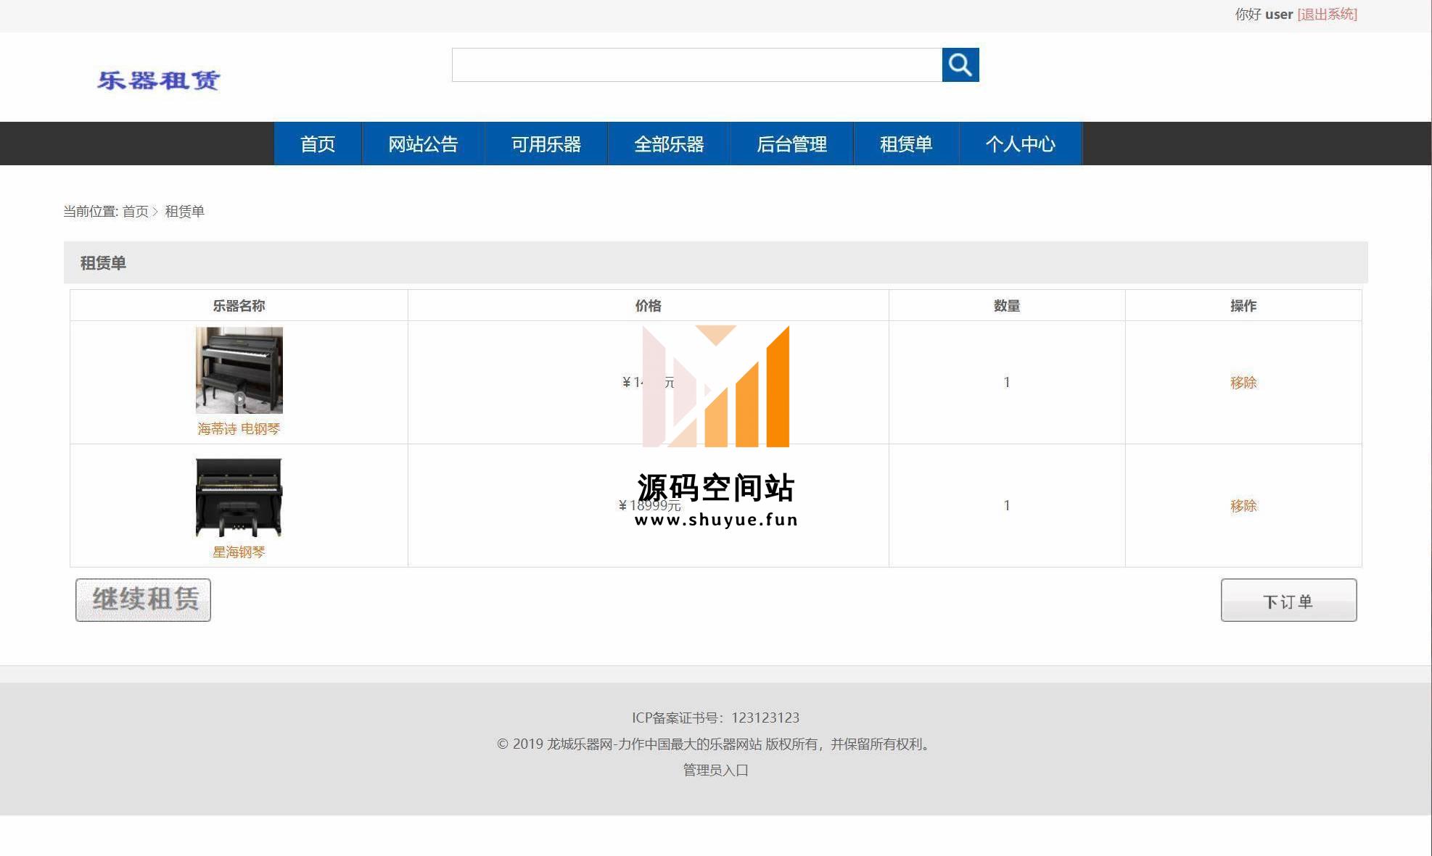Open the 海蒂诗 电钢琴 product thumbnail
The width and height of the screenshot is (1432, 856).
tap(239, 370)
